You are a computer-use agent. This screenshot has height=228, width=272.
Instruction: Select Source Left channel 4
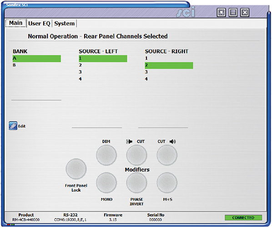(x=103, y=79)
